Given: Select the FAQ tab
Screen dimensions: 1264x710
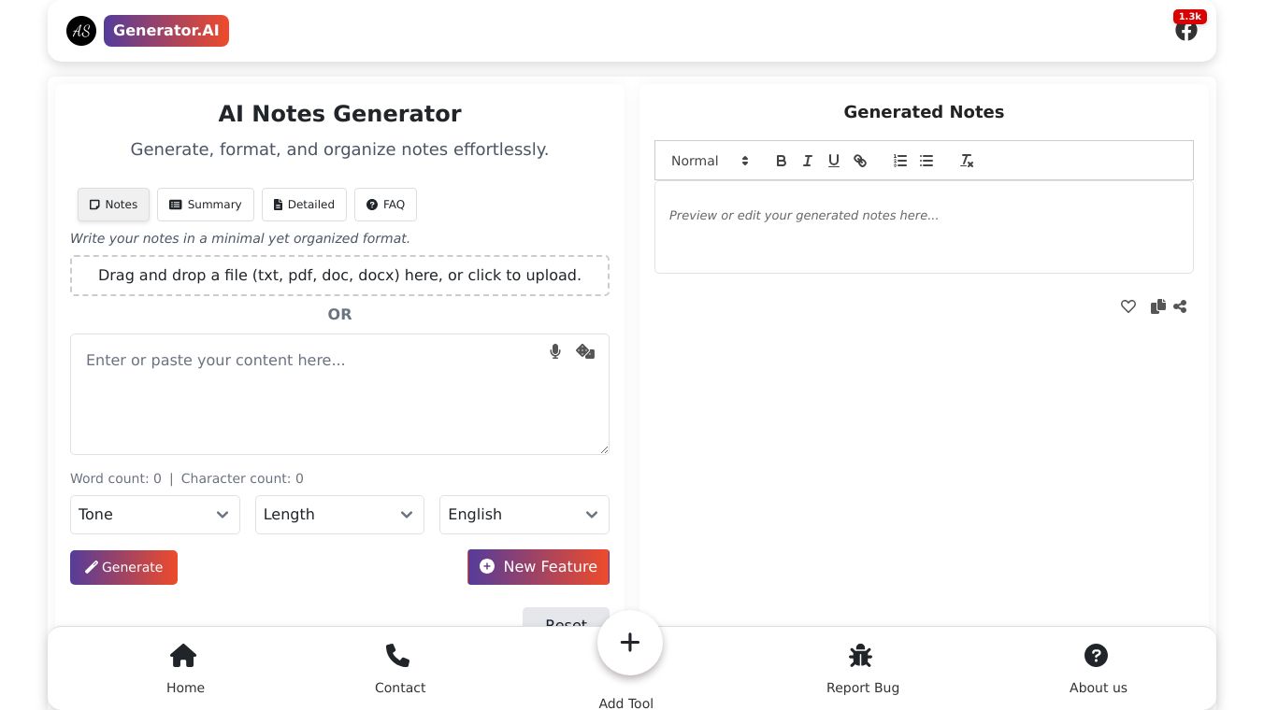Looking at the screenshot, I should 385,205.
